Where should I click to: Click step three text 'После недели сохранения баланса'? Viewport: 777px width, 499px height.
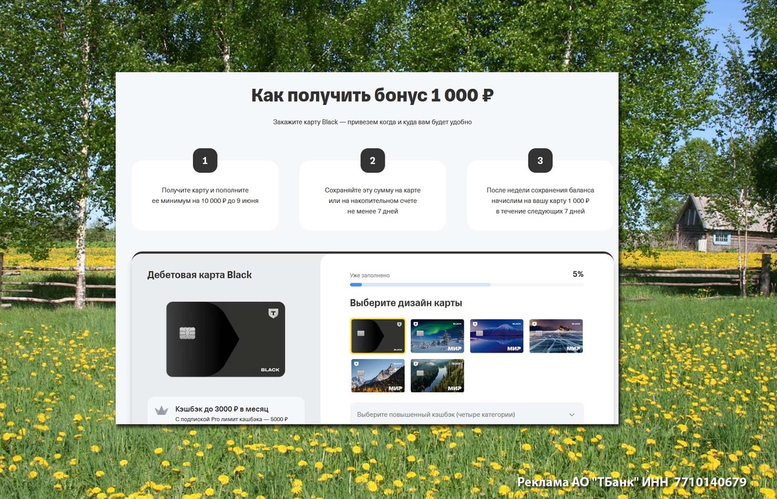pos(540,191)
